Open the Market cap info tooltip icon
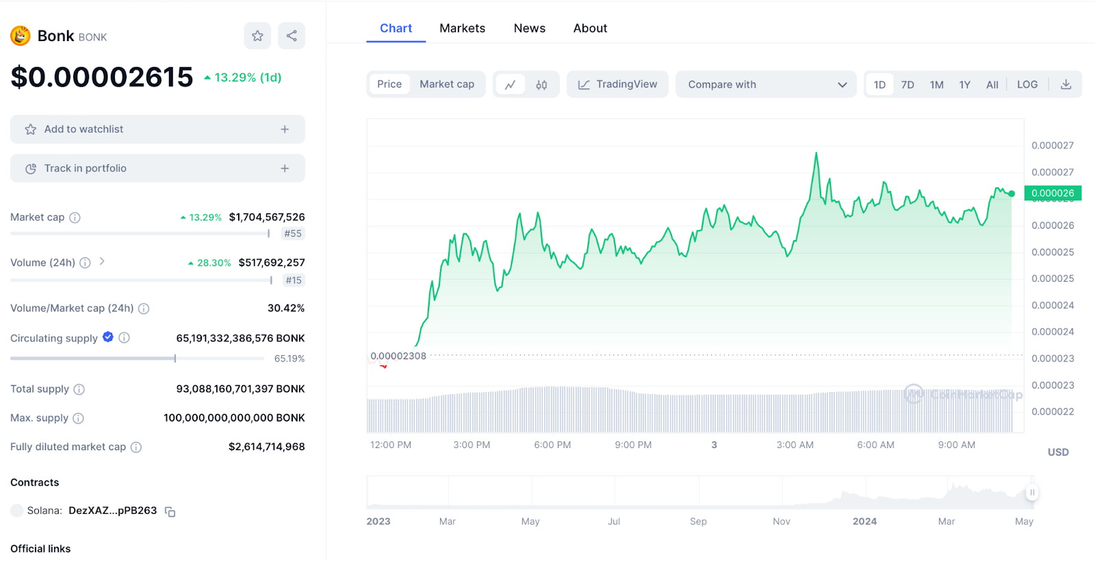1095x561 pixels. pyautogui.click(x=75, y=218)
